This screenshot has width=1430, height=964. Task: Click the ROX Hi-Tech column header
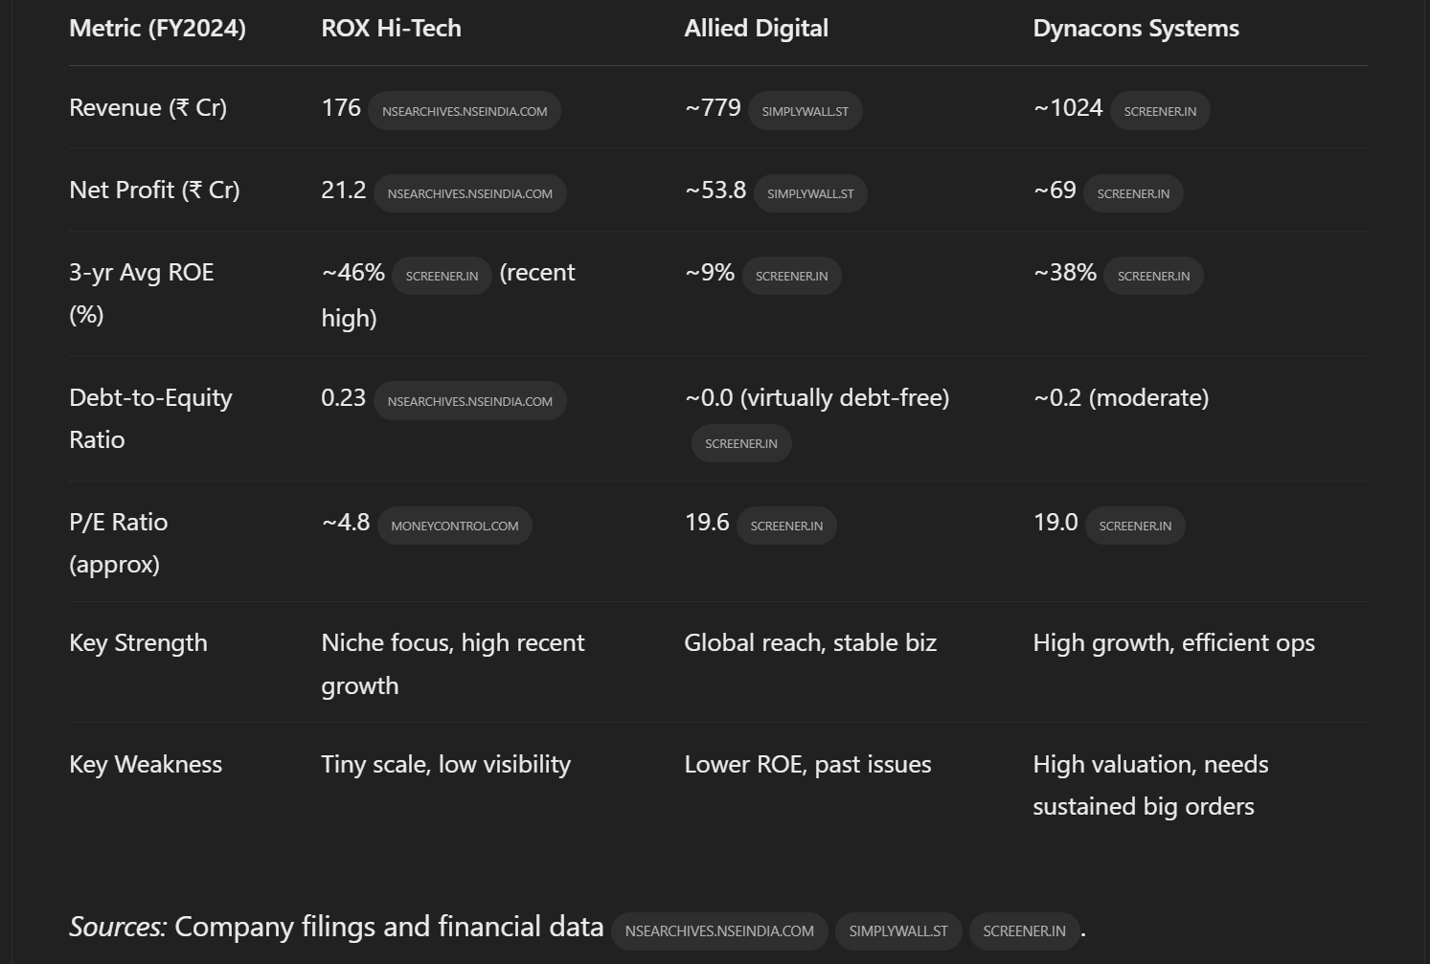pos(391,29)
